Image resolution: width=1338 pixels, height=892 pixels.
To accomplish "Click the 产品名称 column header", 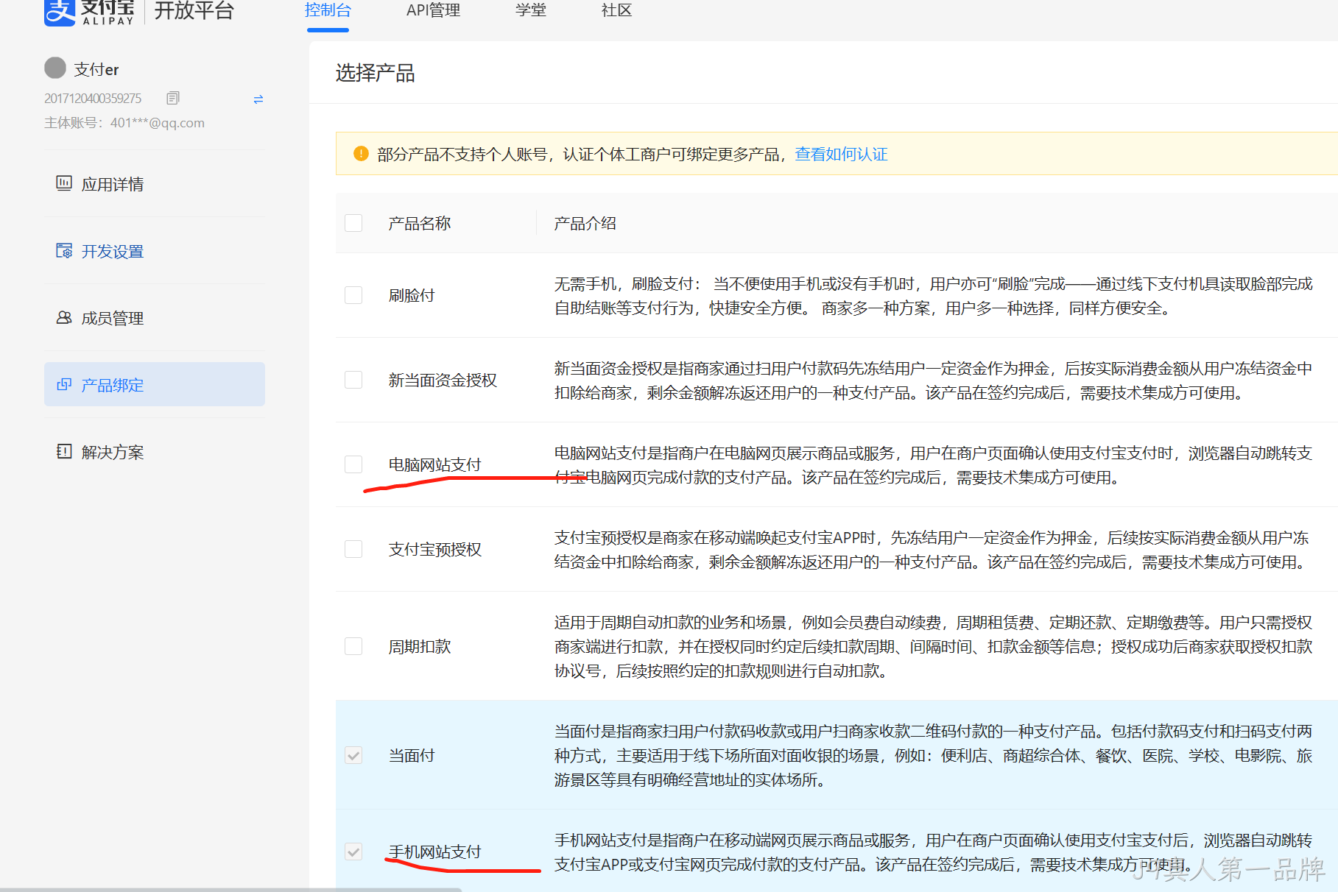I will (420, 223).
